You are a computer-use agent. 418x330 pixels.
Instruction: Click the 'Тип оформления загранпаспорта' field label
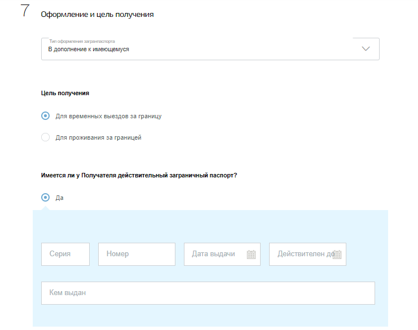(x=82, y=41)
